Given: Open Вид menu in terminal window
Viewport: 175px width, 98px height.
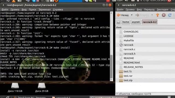Looking at the screenshot, I should (24, 10).
